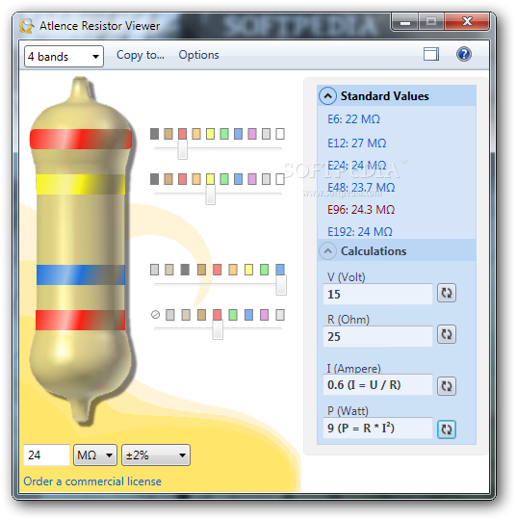
Task: Open the Copy to... menu
Action: click(141, 55)
